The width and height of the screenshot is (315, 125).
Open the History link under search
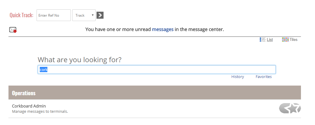point(238,77)
